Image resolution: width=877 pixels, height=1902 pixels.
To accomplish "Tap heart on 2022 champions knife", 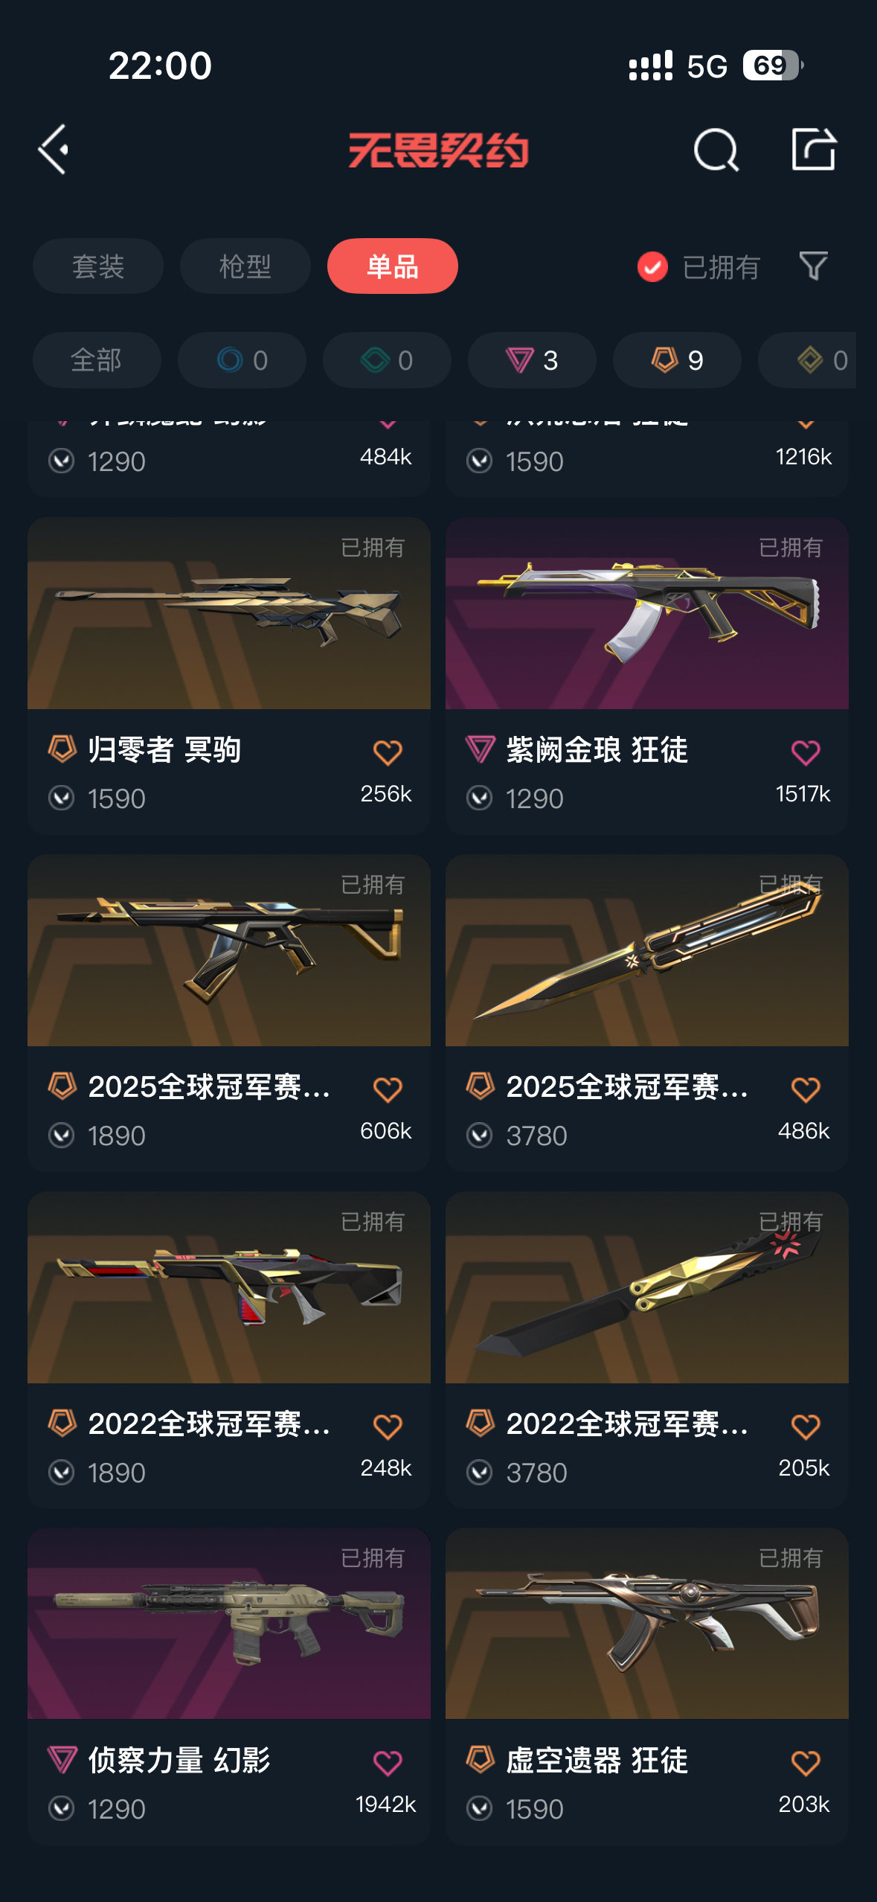I will (x=806, y=1426).
